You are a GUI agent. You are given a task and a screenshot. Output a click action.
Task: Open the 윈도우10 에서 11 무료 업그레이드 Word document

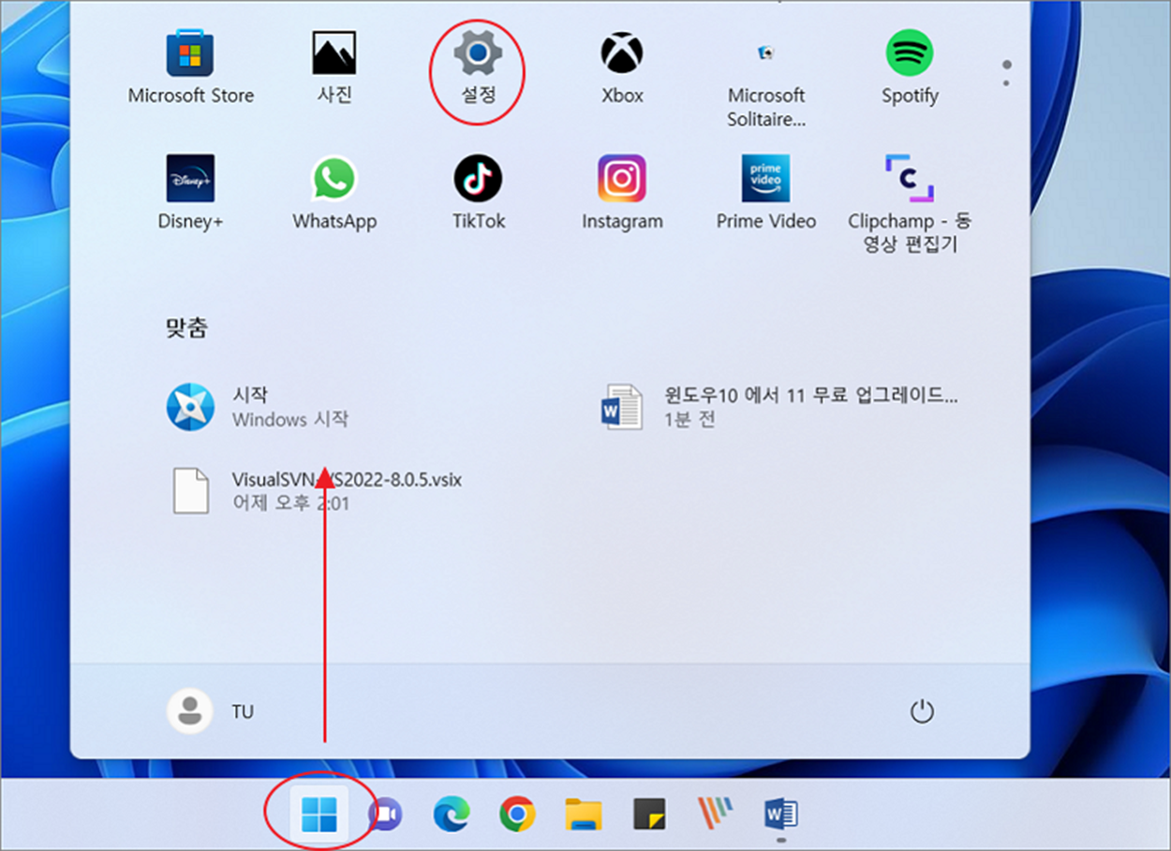[x=779, y=407]
